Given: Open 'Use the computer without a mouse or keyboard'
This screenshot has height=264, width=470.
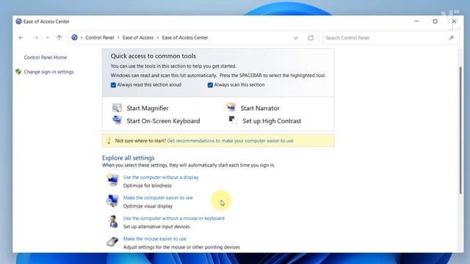Looking at the screenshot, I should [173, 219].
